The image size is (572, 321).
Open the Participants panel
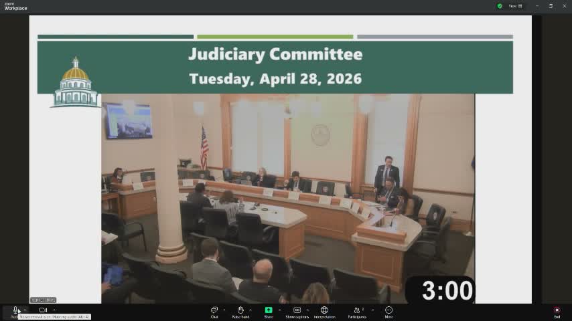(357, 312)
